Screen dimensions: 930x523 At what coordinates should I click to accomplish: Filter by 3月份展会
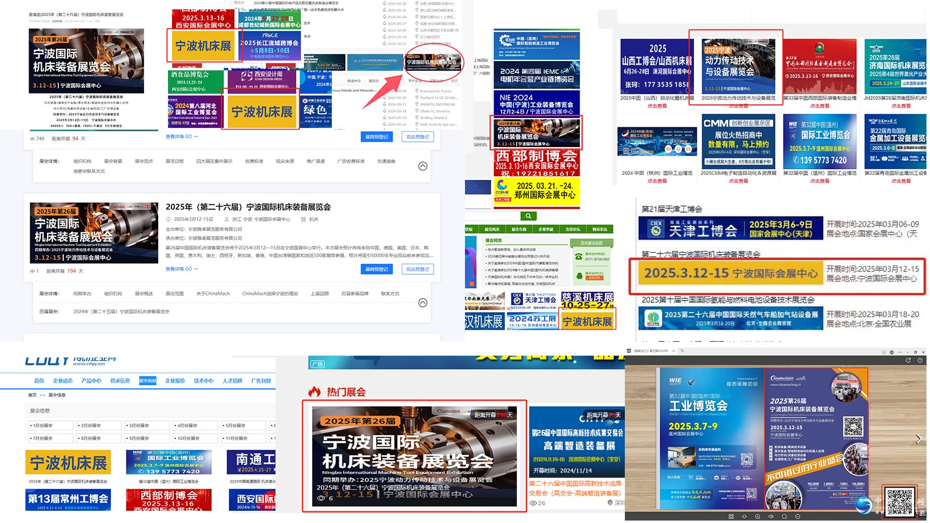click(147, 425)
